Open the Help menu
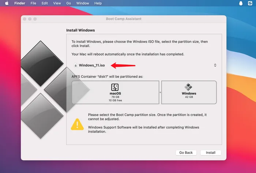The height and width of the screenshot is (173, 256). (98, 3)
